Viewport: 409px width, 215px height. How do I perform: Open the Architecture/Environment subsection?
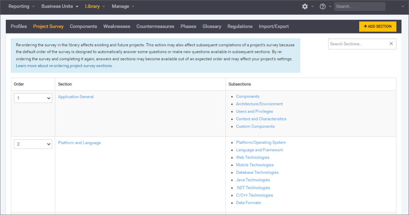click(259, 104)
